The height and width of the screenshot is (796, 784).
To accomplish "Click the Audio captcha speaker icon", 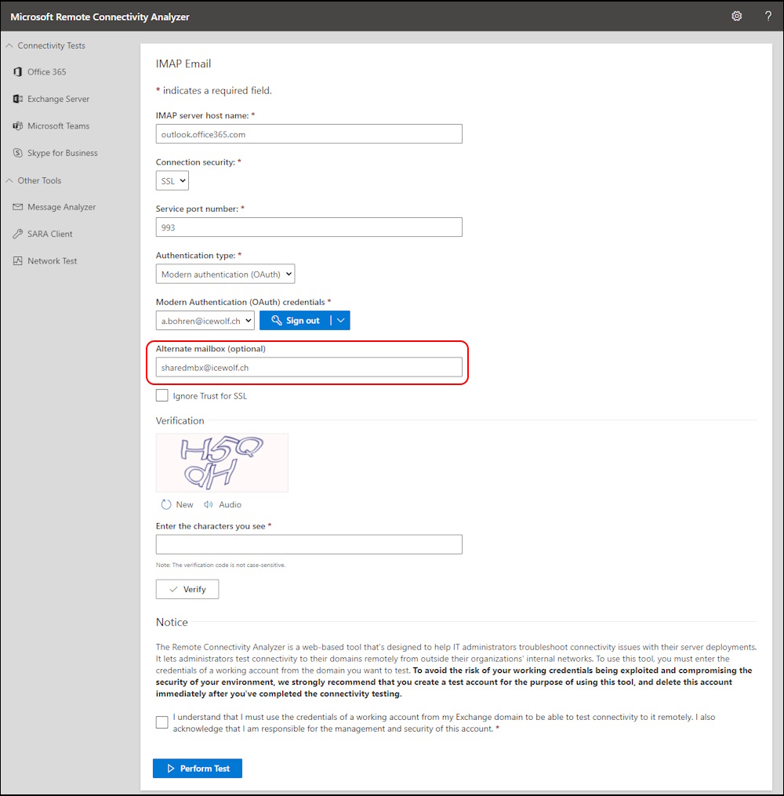I will 208,504.
